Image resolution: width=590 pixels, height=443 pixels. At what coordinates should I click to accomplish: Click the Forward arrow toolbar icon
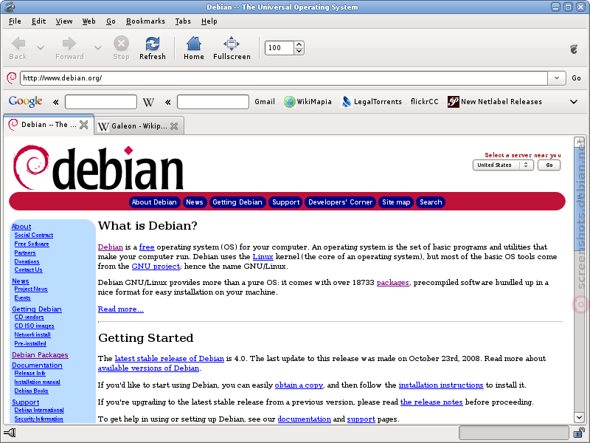69,44
